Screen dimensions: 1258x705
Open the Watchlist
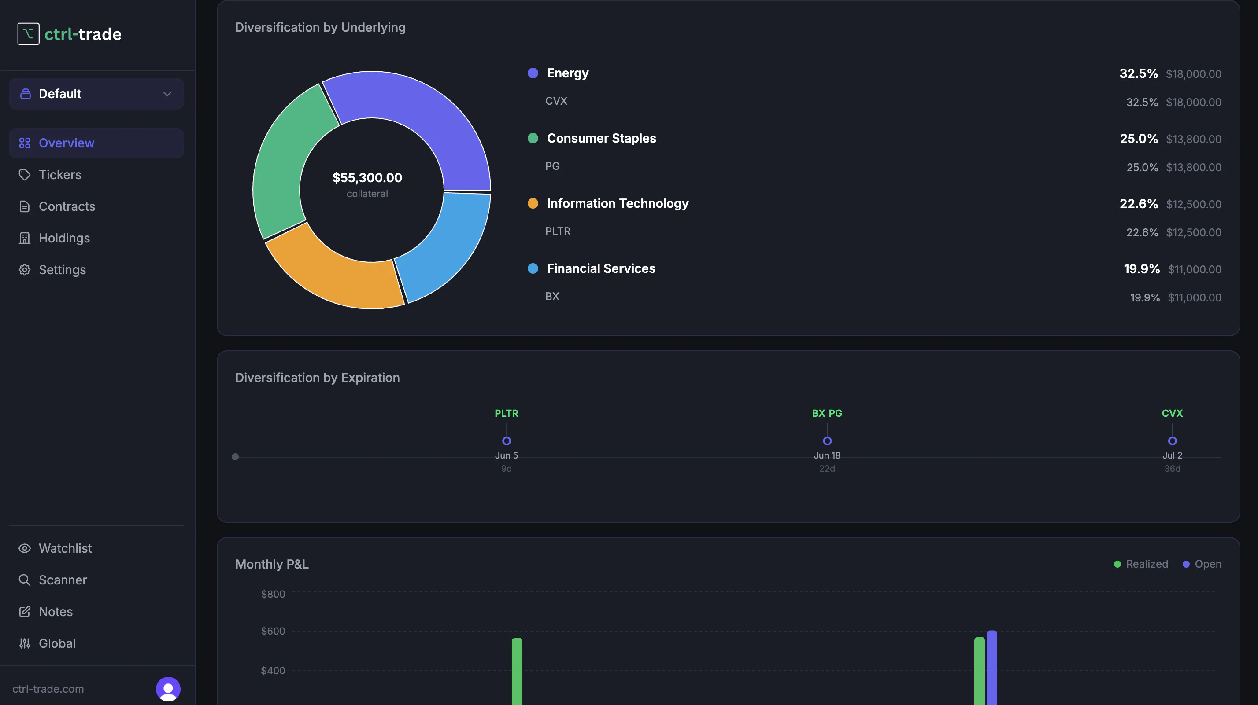coord(96,548)
